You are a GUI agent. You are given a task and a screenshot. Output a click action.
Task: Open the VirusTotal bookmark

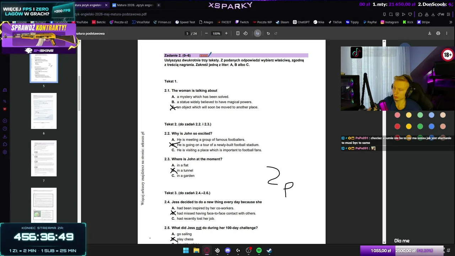pos(141,22)
